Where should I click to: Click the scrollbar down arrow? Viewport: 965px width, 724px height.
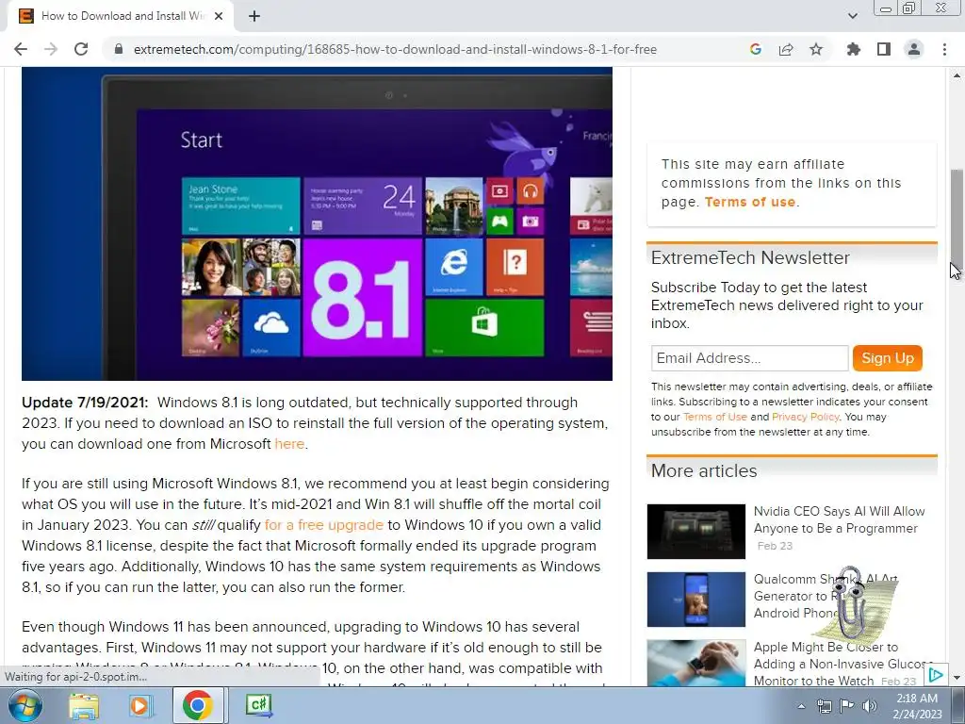coord(957,678)
